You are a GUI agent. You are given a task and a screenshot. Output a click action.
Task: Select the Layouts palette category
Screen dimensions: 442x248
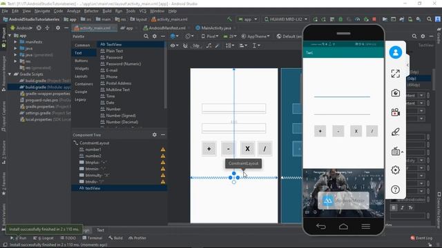pos(81,76)
